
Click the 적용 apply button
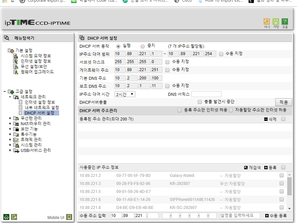click(284, 102)
